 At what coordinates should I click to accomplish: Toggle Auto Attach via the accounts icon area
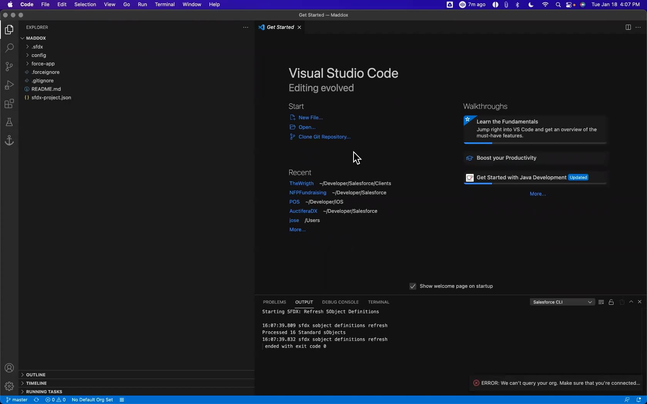point(9,368)
